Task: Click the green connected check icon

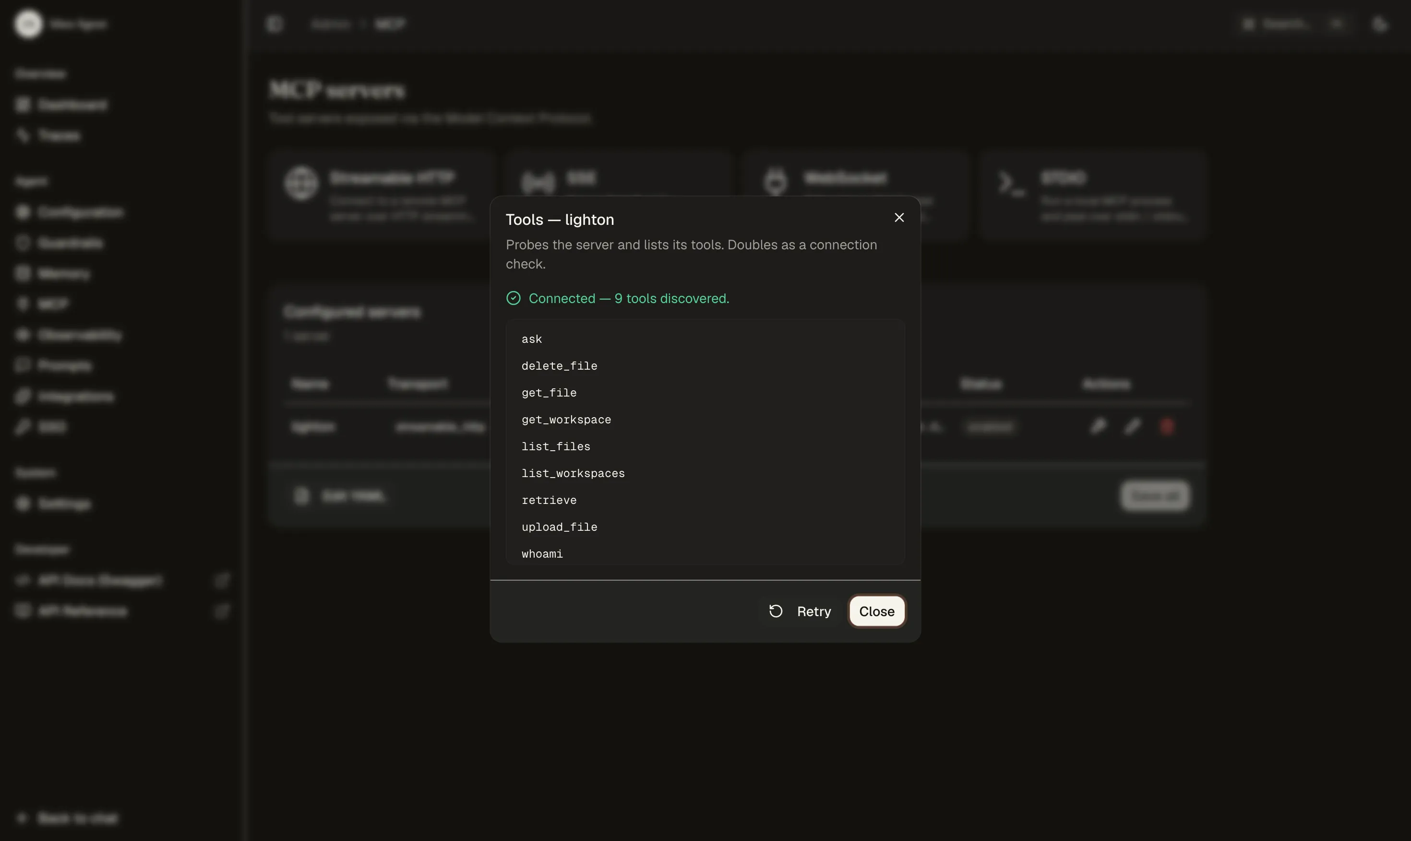Action: [513, 298]
